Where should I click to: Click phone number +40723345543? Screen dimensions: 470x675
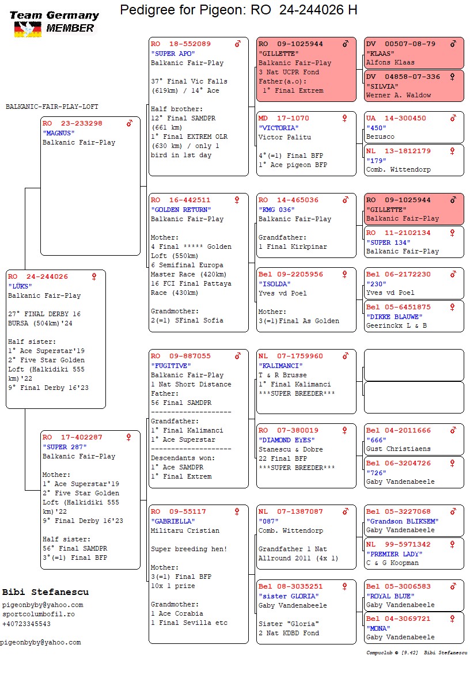pos(26,624)
